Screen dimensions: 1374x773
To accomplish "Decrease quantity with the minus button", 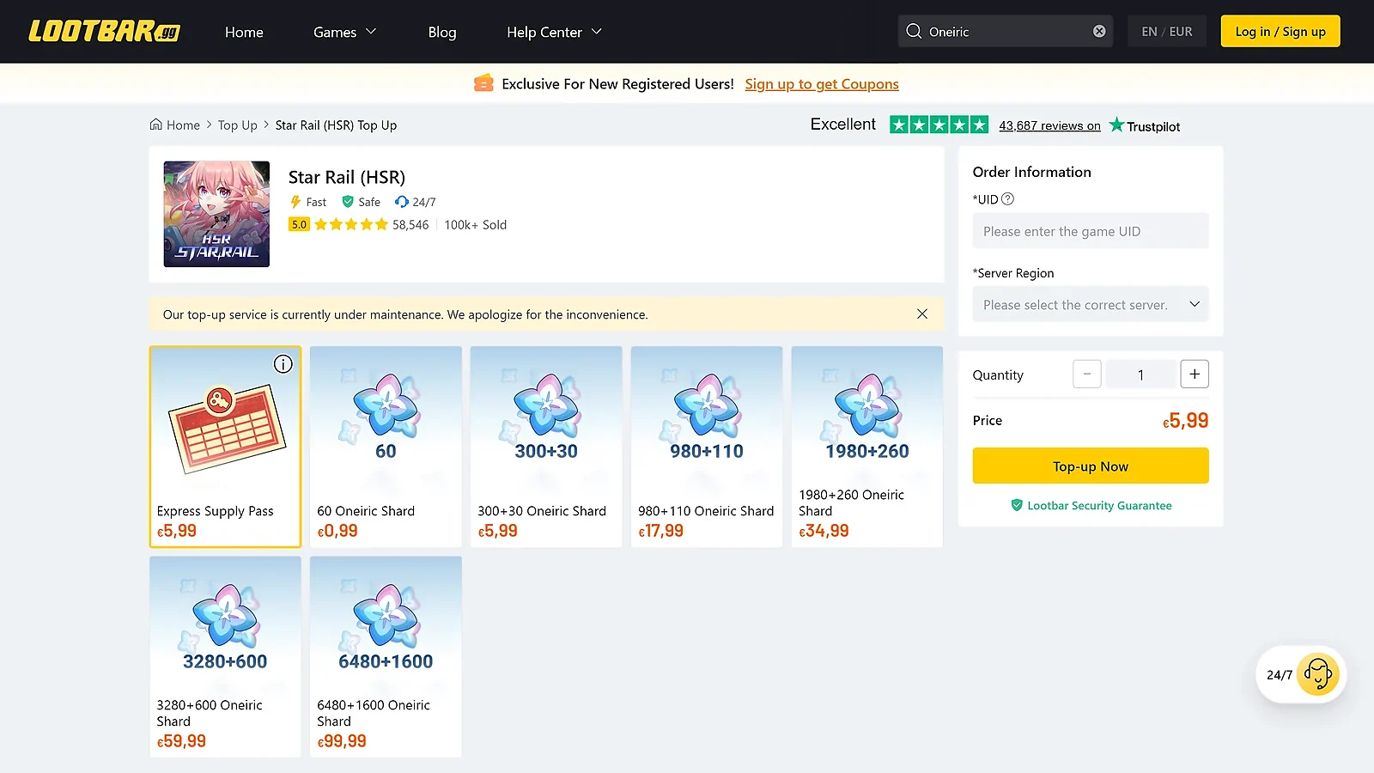I will [1087, 374].
